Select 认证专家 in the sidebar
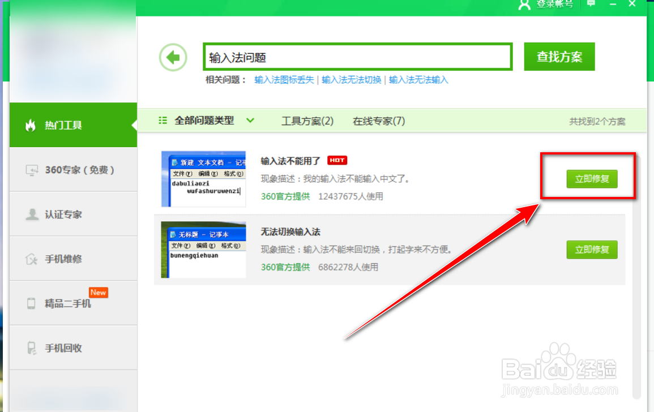This screenshot has width=654, height=412. (74, 214)
